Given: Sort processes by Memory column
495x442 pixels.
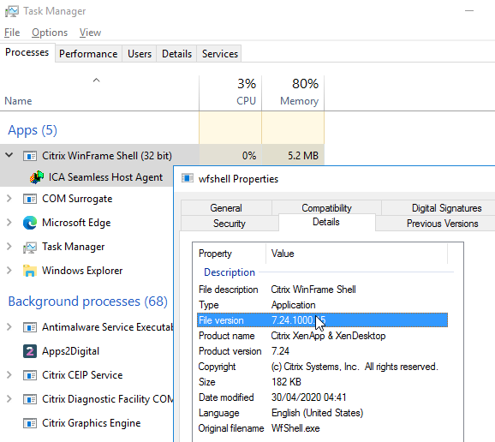Looking at the screenshot, I should click(x=293, y=93).
